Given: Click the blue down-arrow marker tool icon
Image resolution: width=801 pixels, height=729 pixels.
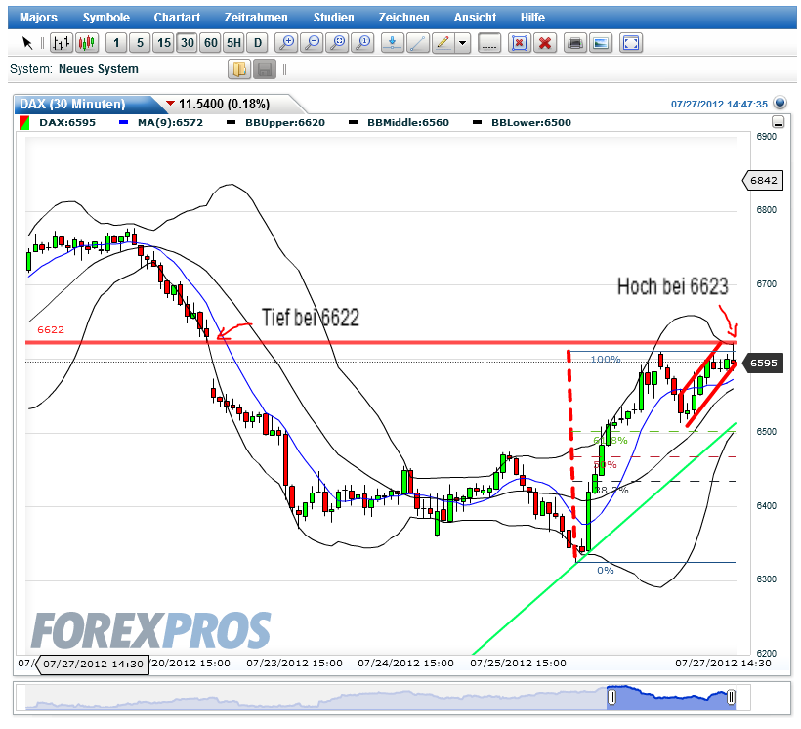Looking at the screenshot, I should pos(392,43).
